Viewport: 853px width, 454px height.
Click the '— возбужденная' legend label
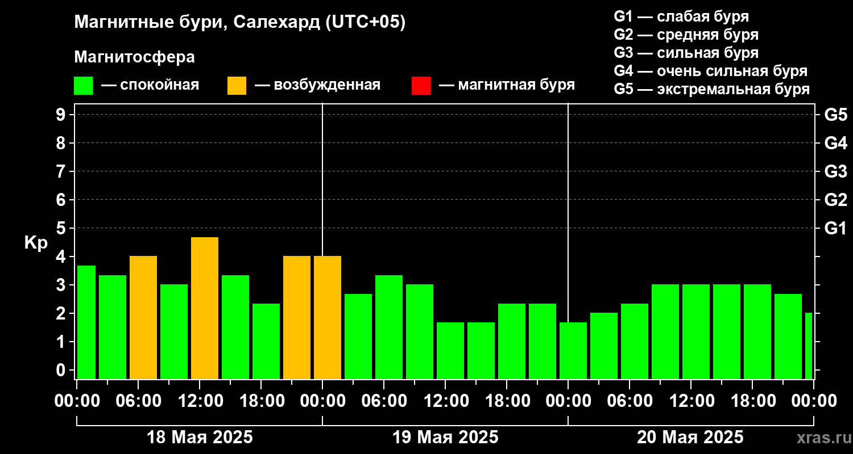[317, 85]
